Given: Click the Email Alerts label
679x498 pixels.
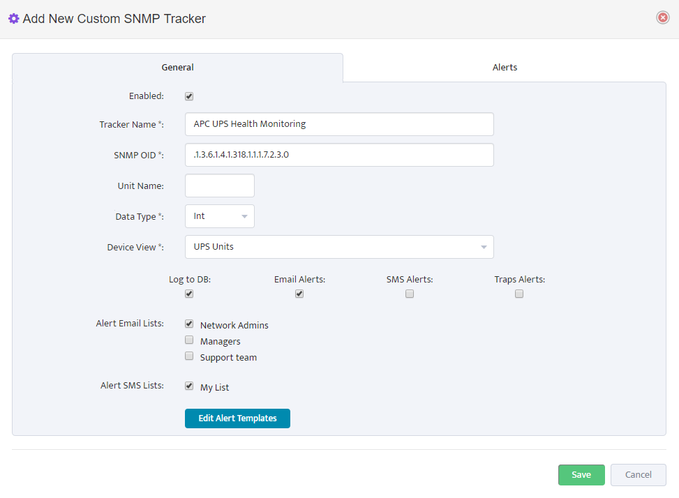Looking at the screenshot, I should pyautogui.click(x=299, y=280).
